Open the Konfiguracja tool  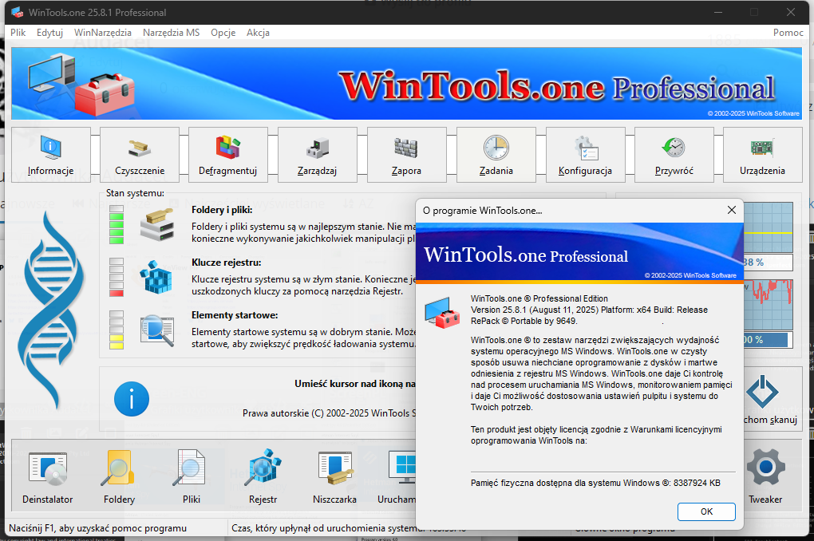[585, 155]
